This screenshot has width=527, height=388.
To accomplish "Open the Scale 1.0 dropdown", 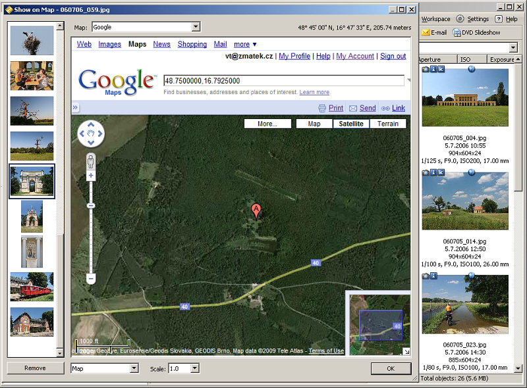I will tap(194, 368).
